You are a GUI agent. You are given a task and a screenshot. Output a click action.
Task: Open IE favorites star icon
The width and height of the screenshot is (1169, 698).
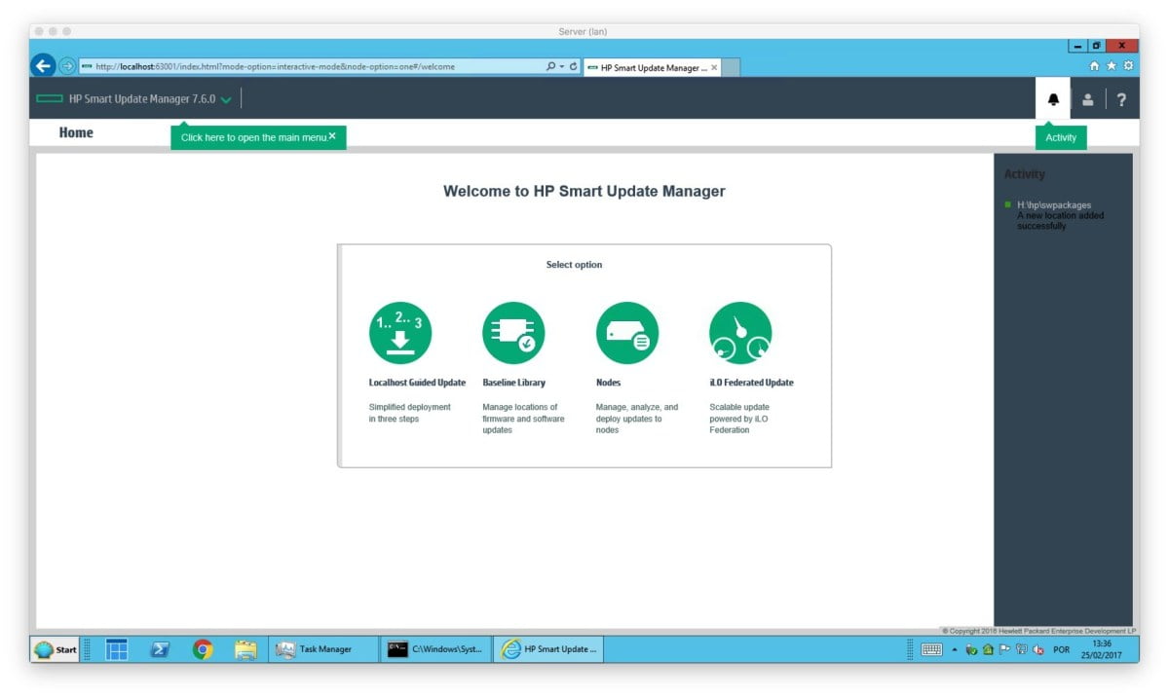(x=1111, y=66)
